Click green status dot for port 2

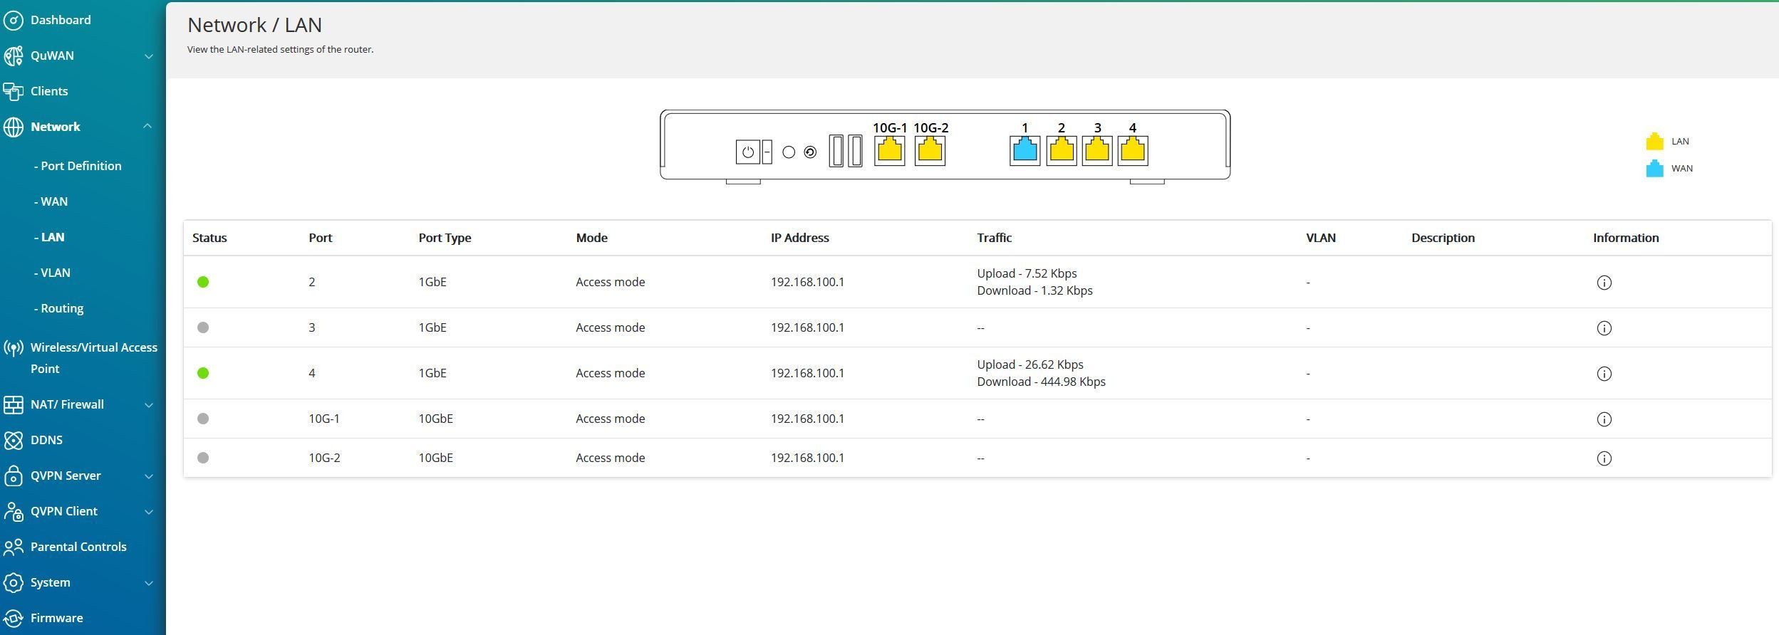(x=203, y=282)
